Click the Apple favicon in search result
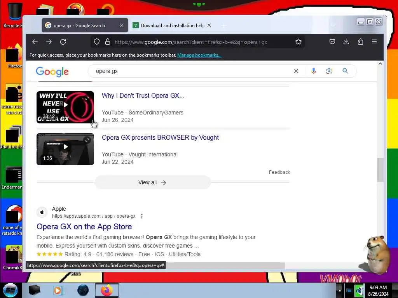The height and width of the screenshot is (298, 398). (42, 212)
